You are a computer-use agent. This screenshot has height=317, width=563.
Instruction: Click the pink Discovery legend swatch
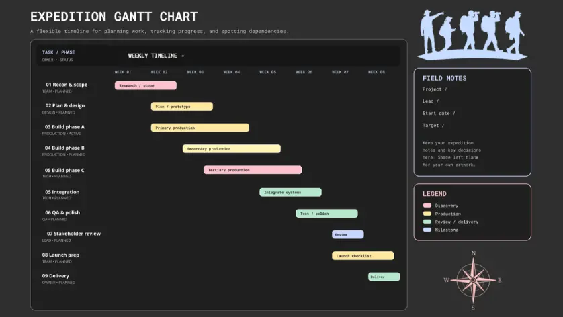pyautogui.click(x=427, y=206)
